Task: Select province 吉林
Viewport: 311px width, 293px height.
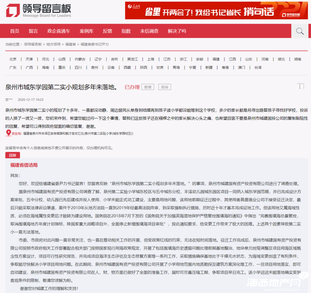Action: 114,59
